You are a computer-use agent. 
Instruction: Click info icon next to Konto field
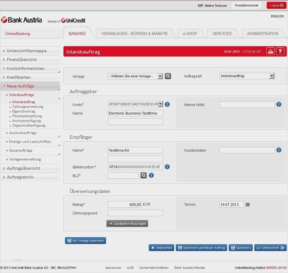[x=167, y=104]
